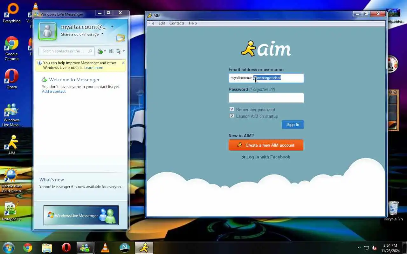This screenshot has height=254, width=407.
Task: Click the Learn more link in Messenger
Action: click(x=93, y=68)
